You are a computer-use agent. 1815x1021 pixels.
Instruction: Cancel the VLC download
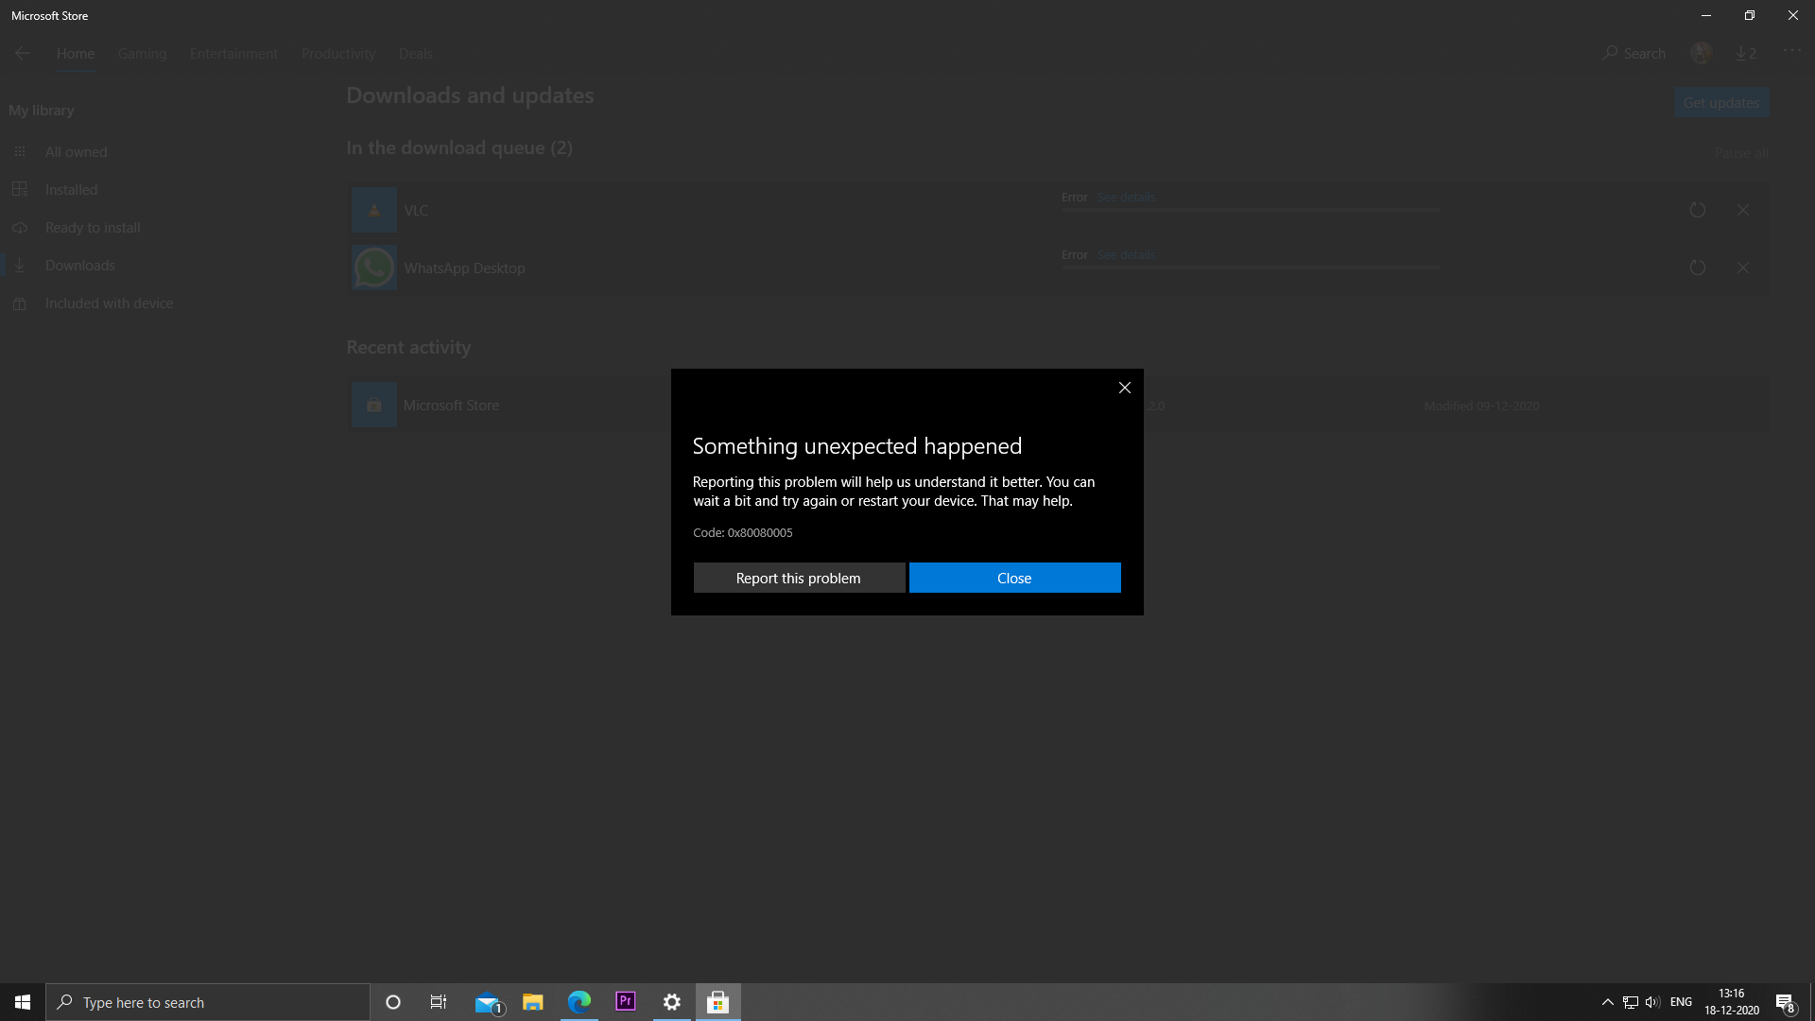[x=1743, y=210]
